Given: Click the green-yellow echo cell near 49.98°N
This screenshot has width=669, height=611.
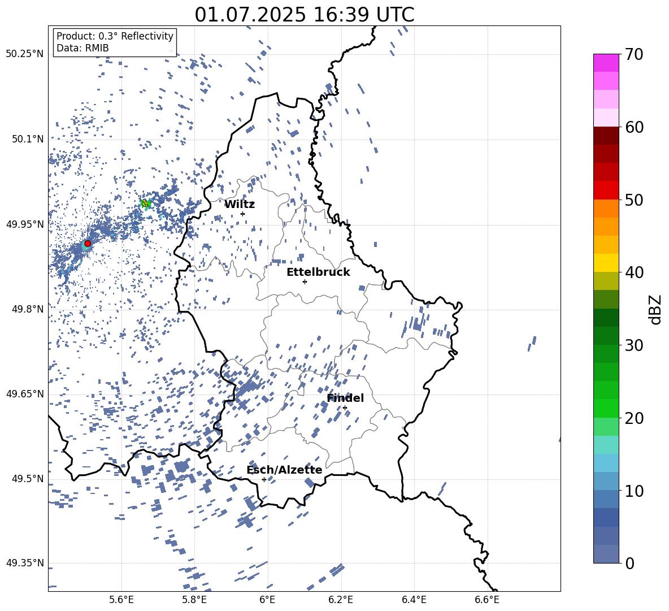Looking at the screenshot, I should pos(146,204).
